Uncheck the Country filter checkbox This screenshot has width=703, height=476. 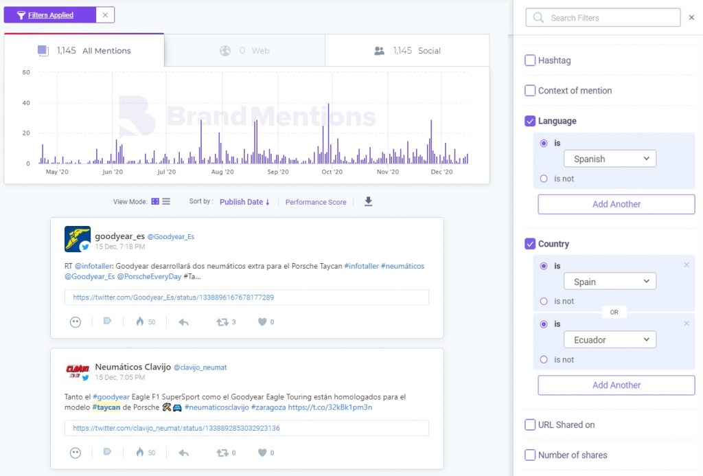pos(530,244)
